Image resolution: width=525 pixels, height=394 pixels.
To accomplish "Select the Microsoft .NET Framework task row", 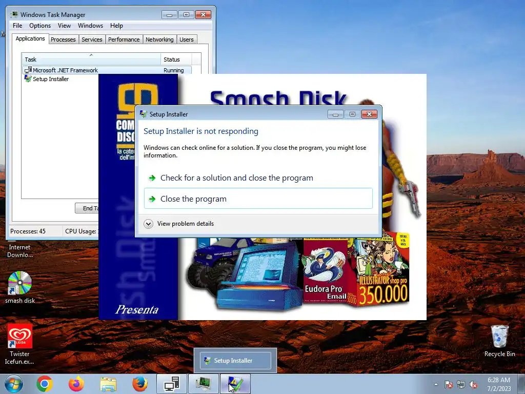I will coord(107,70).
